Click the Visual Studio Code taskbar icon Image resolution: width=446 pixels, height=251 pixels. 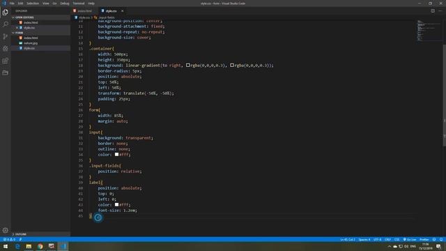click(63, 246)
